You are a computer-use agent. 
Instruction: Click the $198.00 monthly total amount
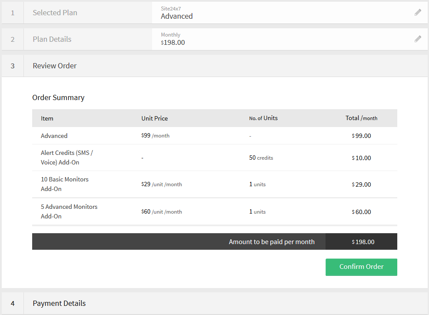[x=363, y=242]
